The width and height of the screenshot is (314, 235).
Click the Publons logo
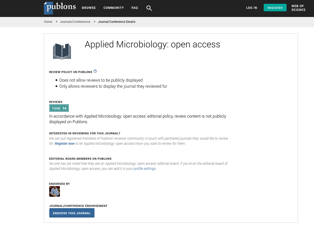coord(60,8)
